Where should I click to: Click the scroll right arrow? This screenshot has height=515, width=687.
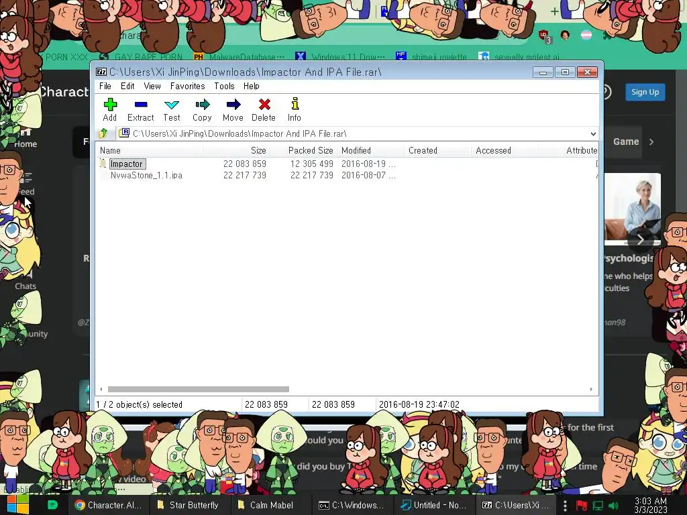coord(591,390)
